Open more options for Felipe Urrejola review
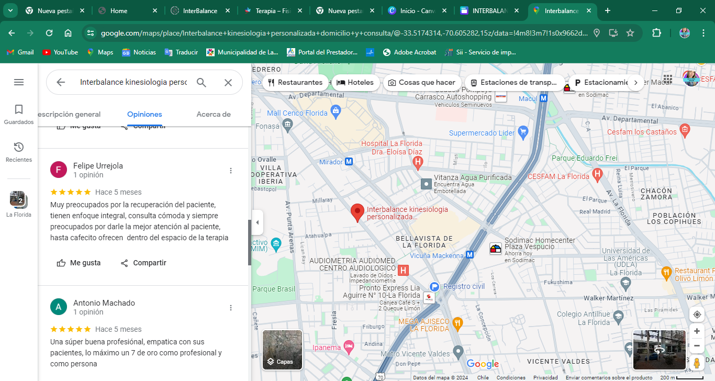Screen dimensions: 715x381 [231, 171]
